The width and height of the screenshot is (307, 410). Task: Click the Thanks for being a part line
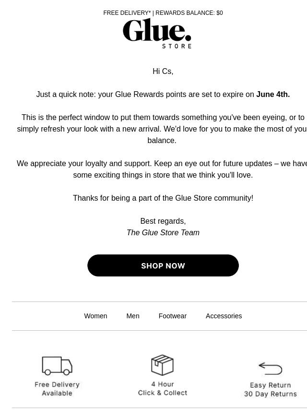[163, 198]
